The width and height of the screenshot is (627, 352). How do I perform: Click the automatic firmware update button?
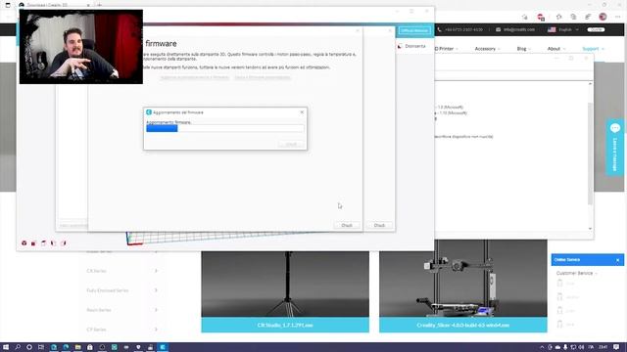coord(195,77)
